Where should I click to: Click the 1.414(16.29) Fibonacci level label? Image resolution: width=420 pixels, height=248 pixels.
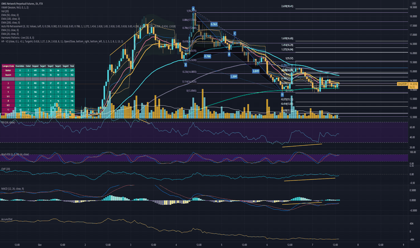(287, 45)
